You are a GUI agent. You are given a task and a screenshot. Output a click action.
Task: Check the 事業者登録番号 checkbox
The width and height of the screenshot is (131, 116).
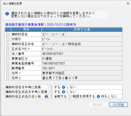(x=8, y=63)
